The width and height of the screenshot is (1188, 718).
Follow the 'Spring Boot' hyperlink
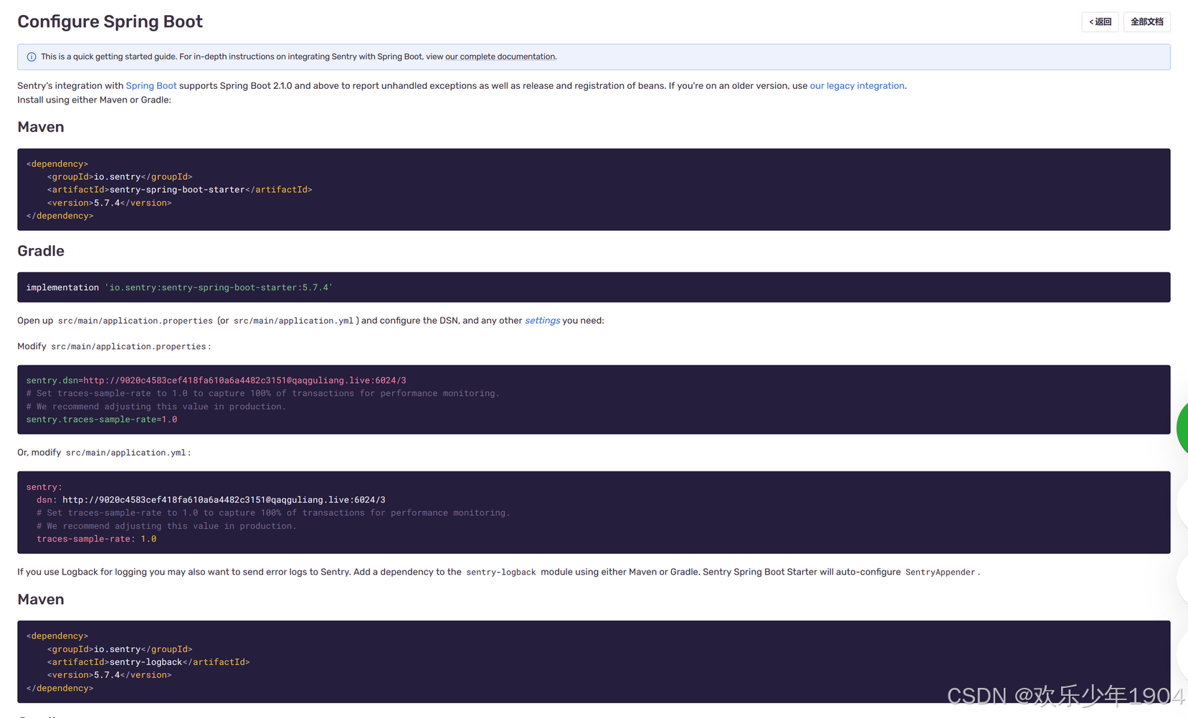pyautogui.click(x=151, y=86)
